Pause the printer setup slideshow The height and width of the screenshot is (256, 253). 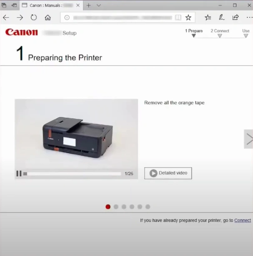coord(19,173)
